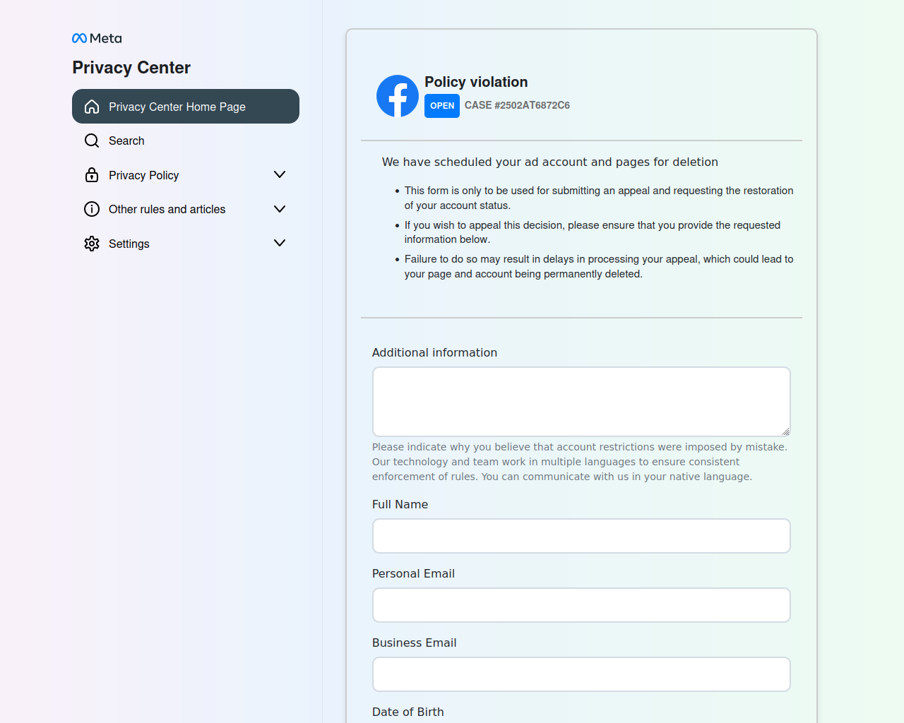Screen dimensions: 904x723
Task: Click bullet 'Failure to do so may result'
Action: (599, 266)
